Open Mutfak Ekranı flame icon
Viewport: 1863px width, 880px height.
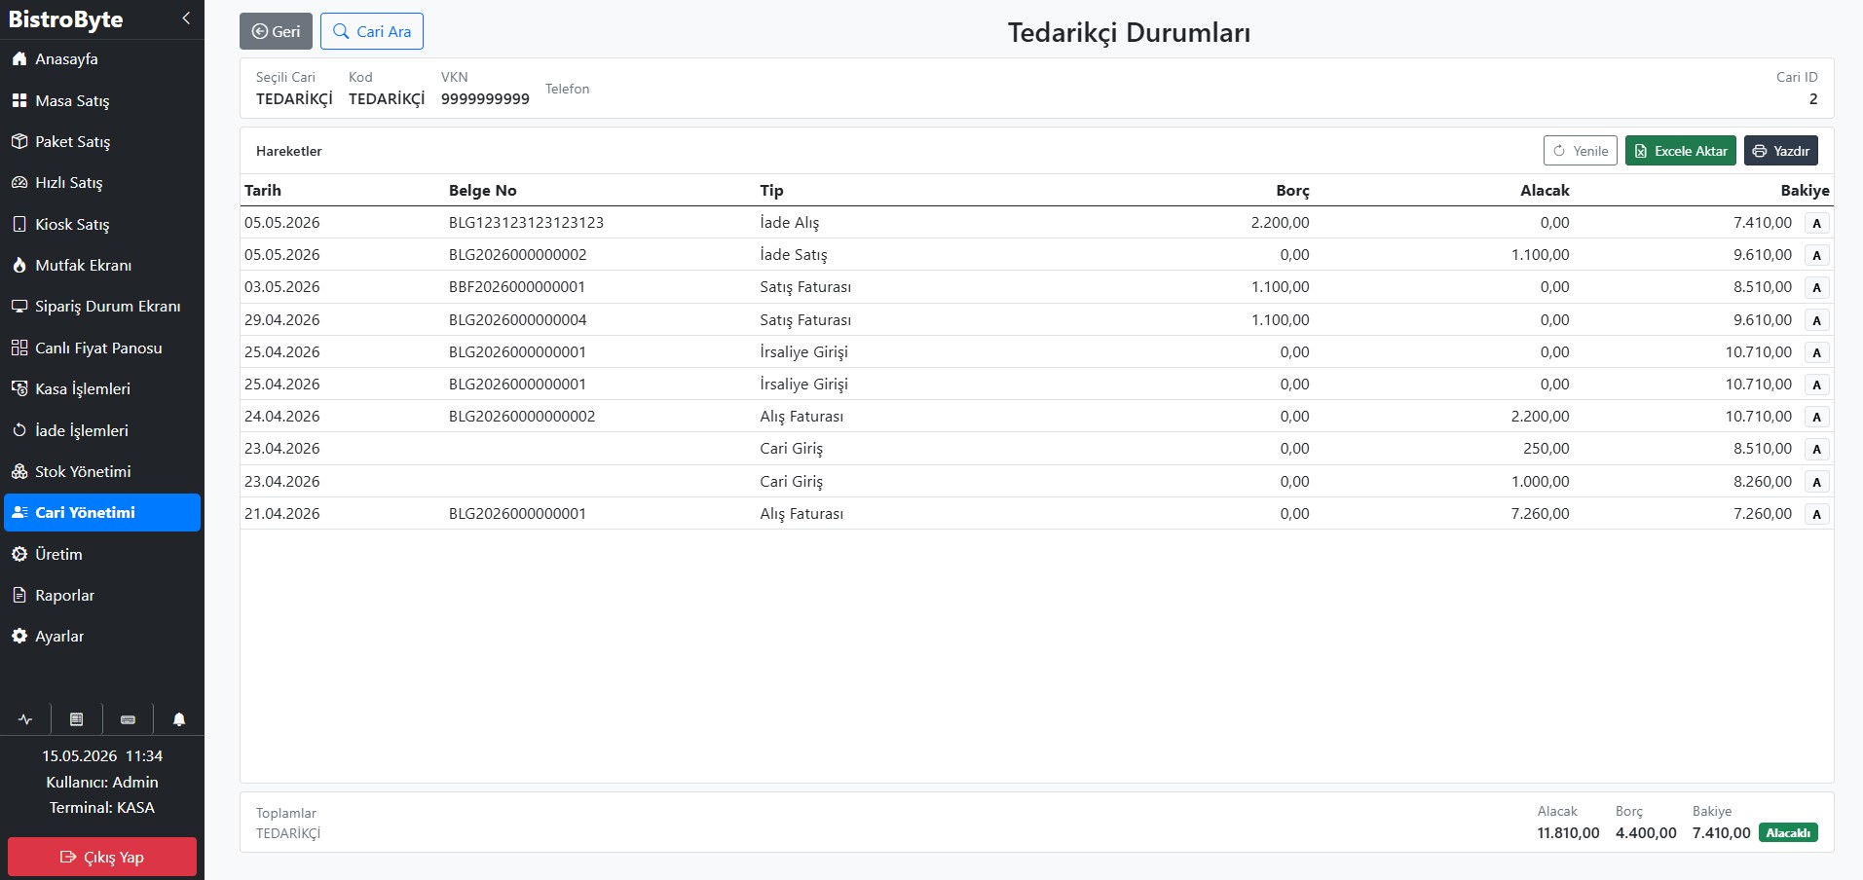19,265
